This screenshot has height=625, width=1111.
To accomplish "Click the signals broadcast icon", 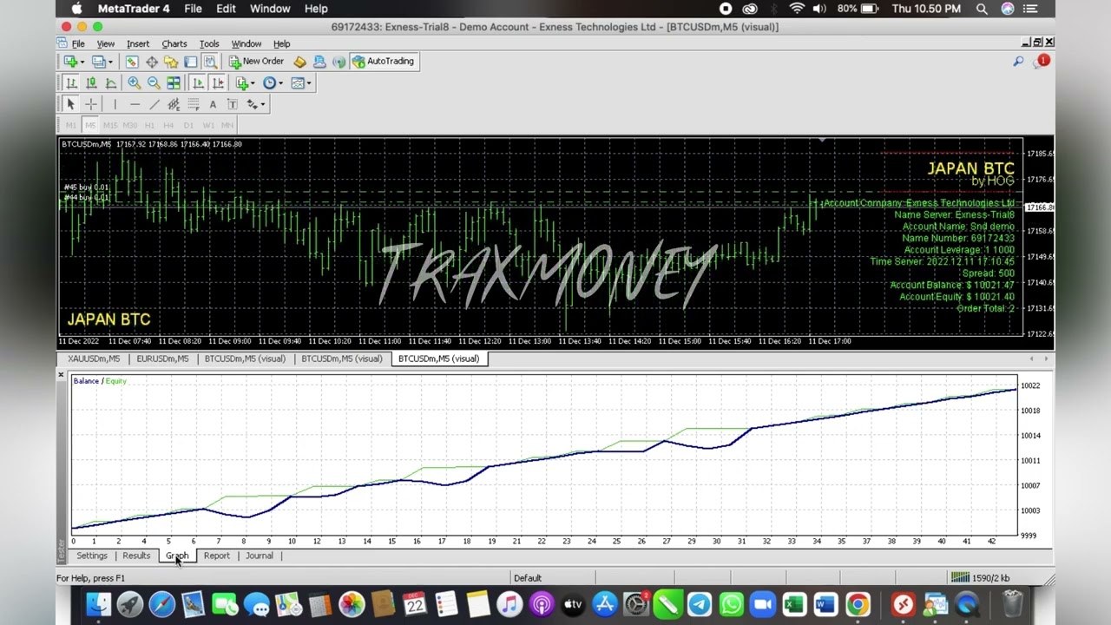I will (x=339, y=62).
